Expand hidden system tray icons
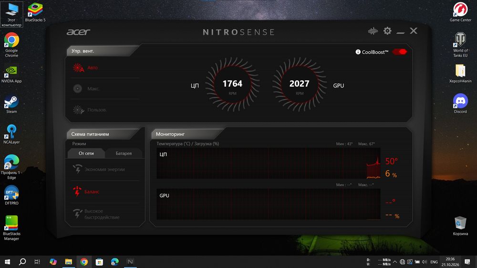Screen dimensions: 477x268 (x=395, y=262)
